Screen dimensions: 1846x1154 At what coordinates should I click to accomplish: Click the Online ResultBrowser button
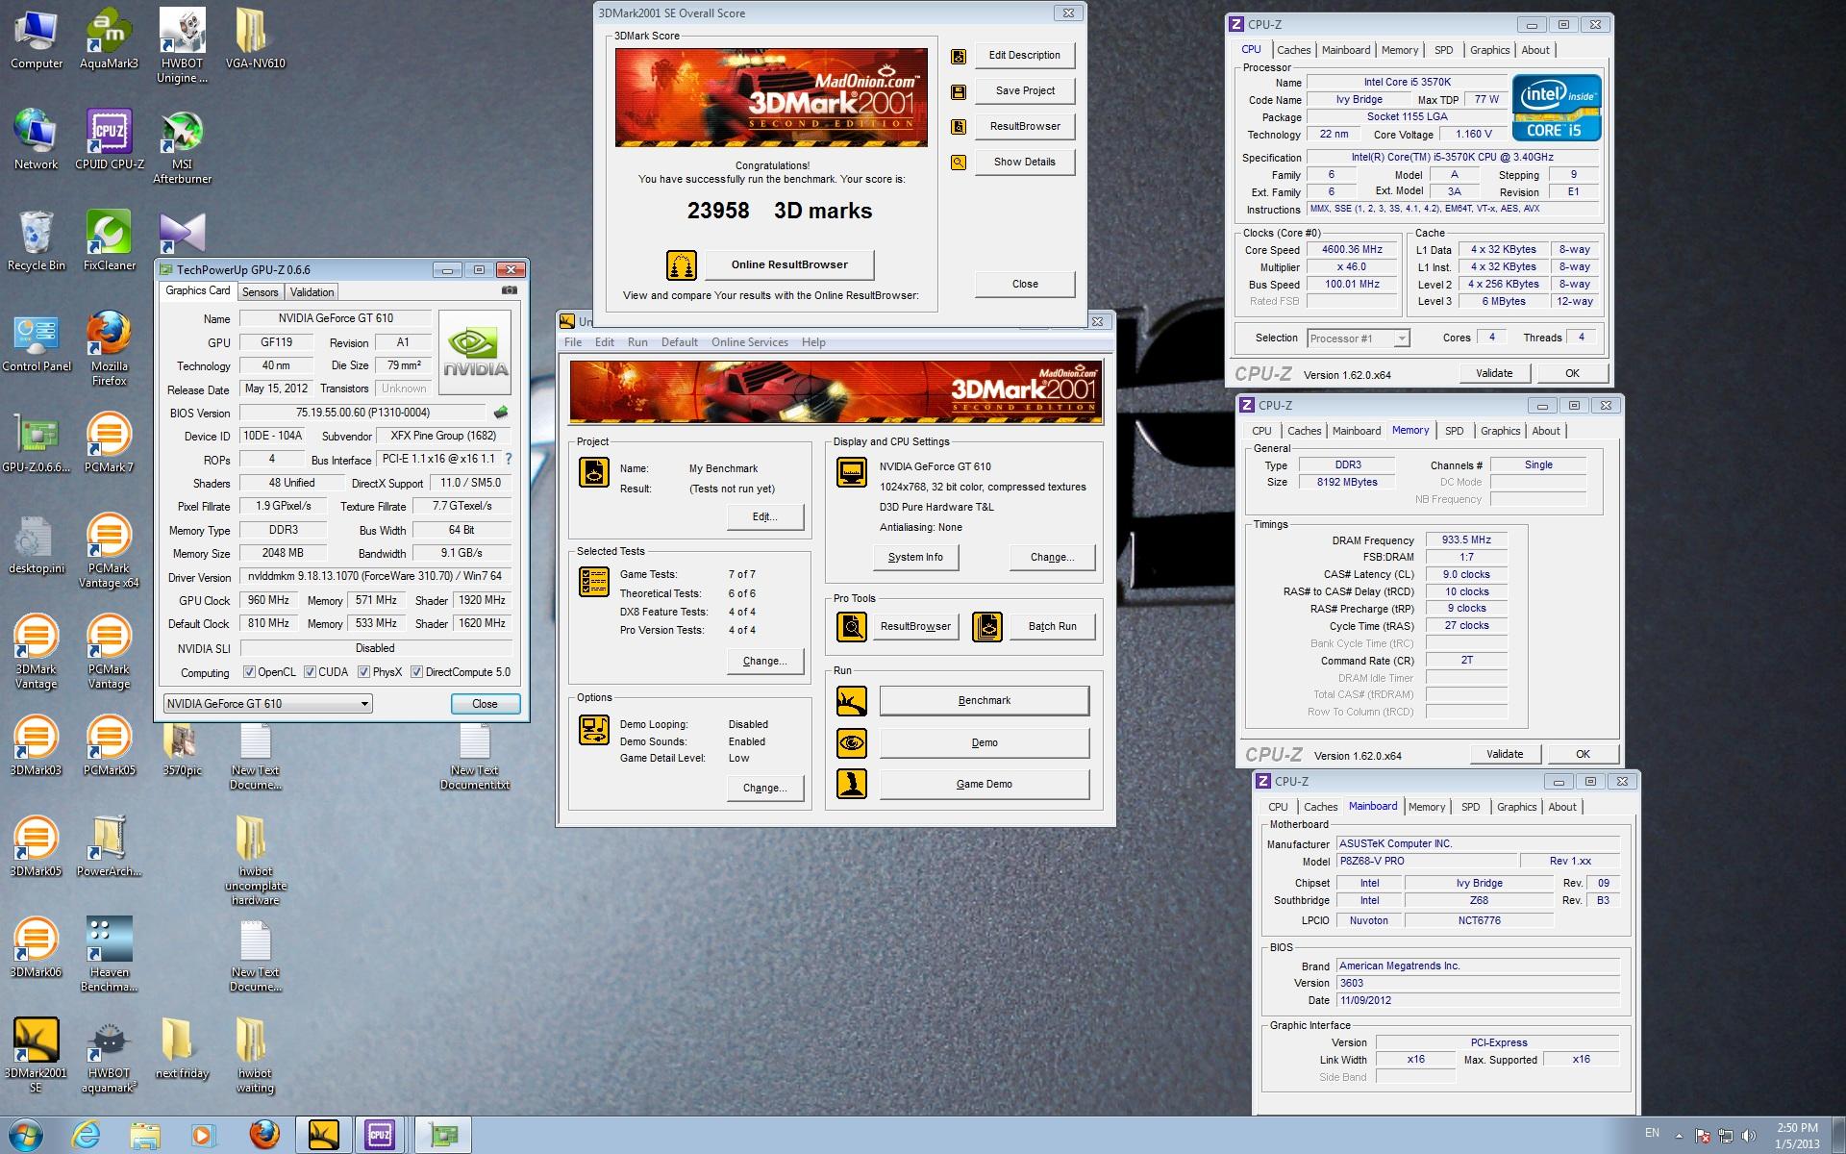[789, 264]
